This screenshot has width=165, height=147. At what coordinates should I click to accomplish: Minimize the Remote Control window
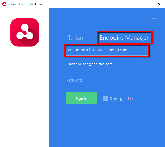(x=136, y=4)
